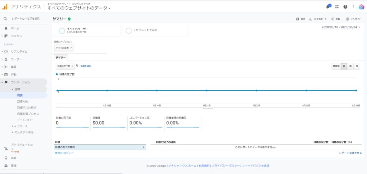Viewport: 367px width, 174px height.
Task: Click the コンバージョン flag icon
Action: click(x=6, y=82)
